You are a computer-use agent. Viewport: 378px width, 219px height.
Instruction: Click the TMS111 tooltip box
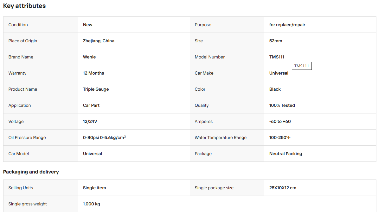(302, 66)
